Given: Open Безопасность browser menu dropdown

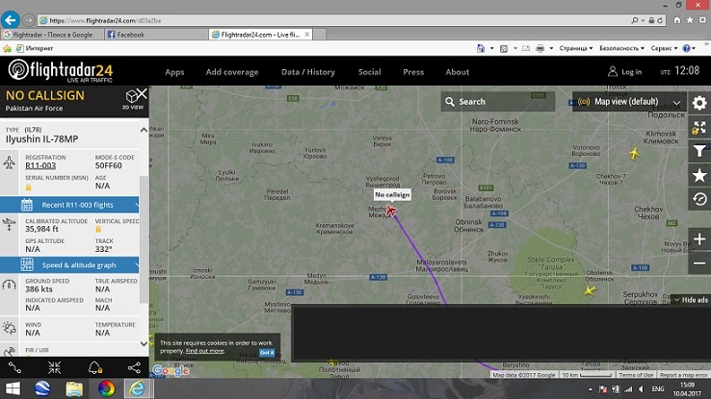Looking at the screenshot, I should pyautogui.click(x=621, y=48).
